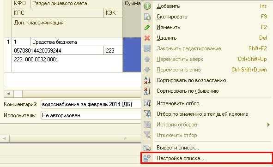Pick Изменить in the context menu
This screenshot has height=167, width=273.
click(206, 27)
